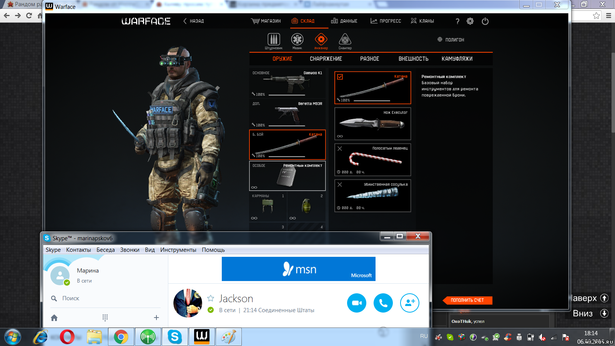Image resolution: width=615 pixels, height=346 pixels.
Task: Choose the Убийственная сосулька icicle card
Action: pos(373,196)
